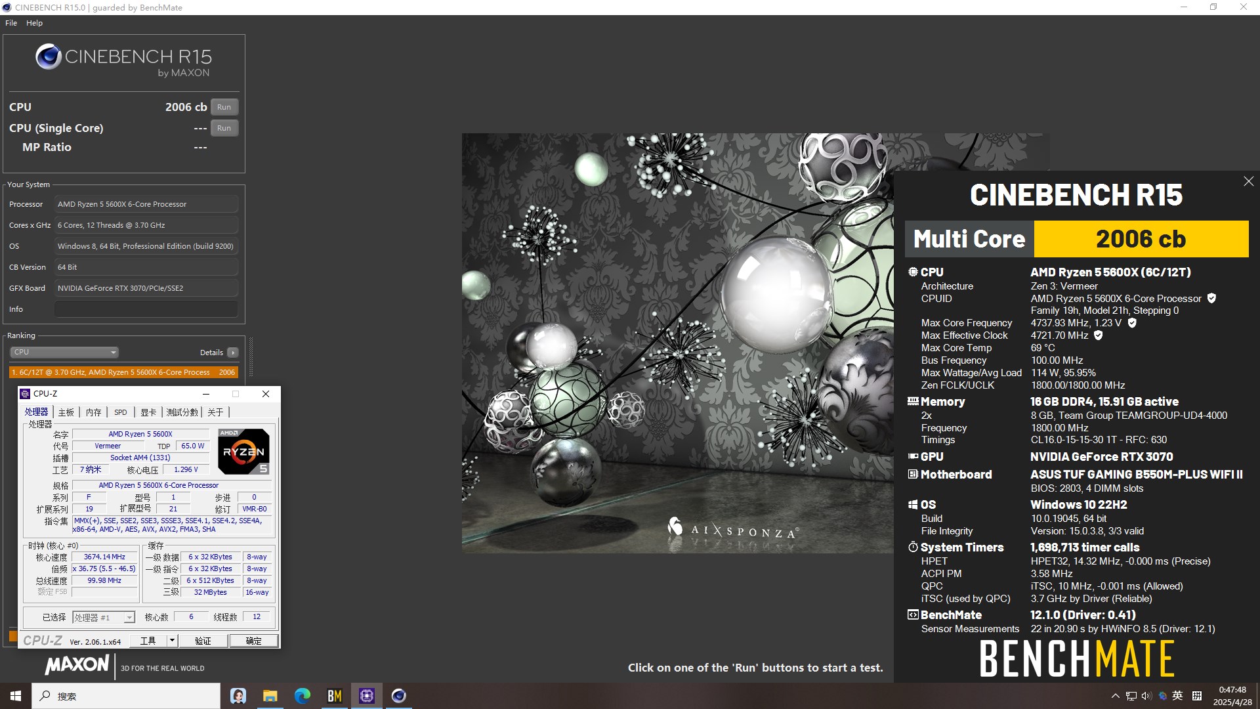Toggle the 英 input language indicator
Viewport: 1260px width, 709px height.
(x=1177, y=696)
